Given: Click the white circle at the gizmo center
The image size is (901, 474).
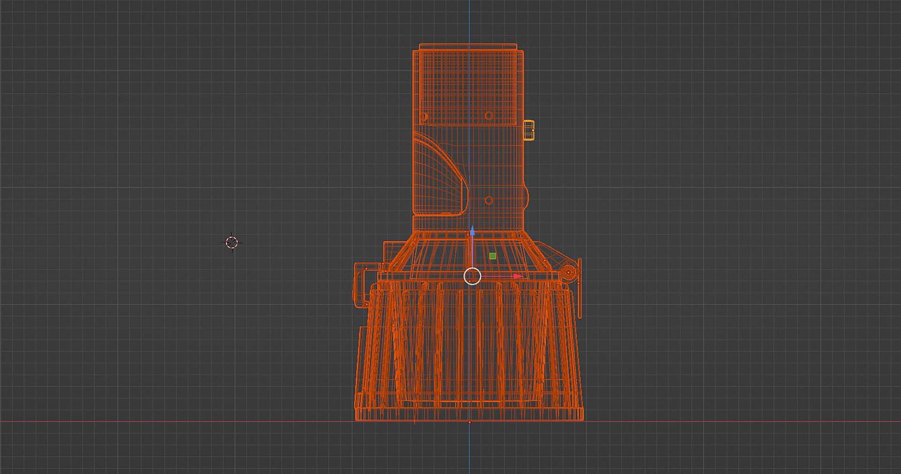Looking at the screenshot, I should [473, 277].
